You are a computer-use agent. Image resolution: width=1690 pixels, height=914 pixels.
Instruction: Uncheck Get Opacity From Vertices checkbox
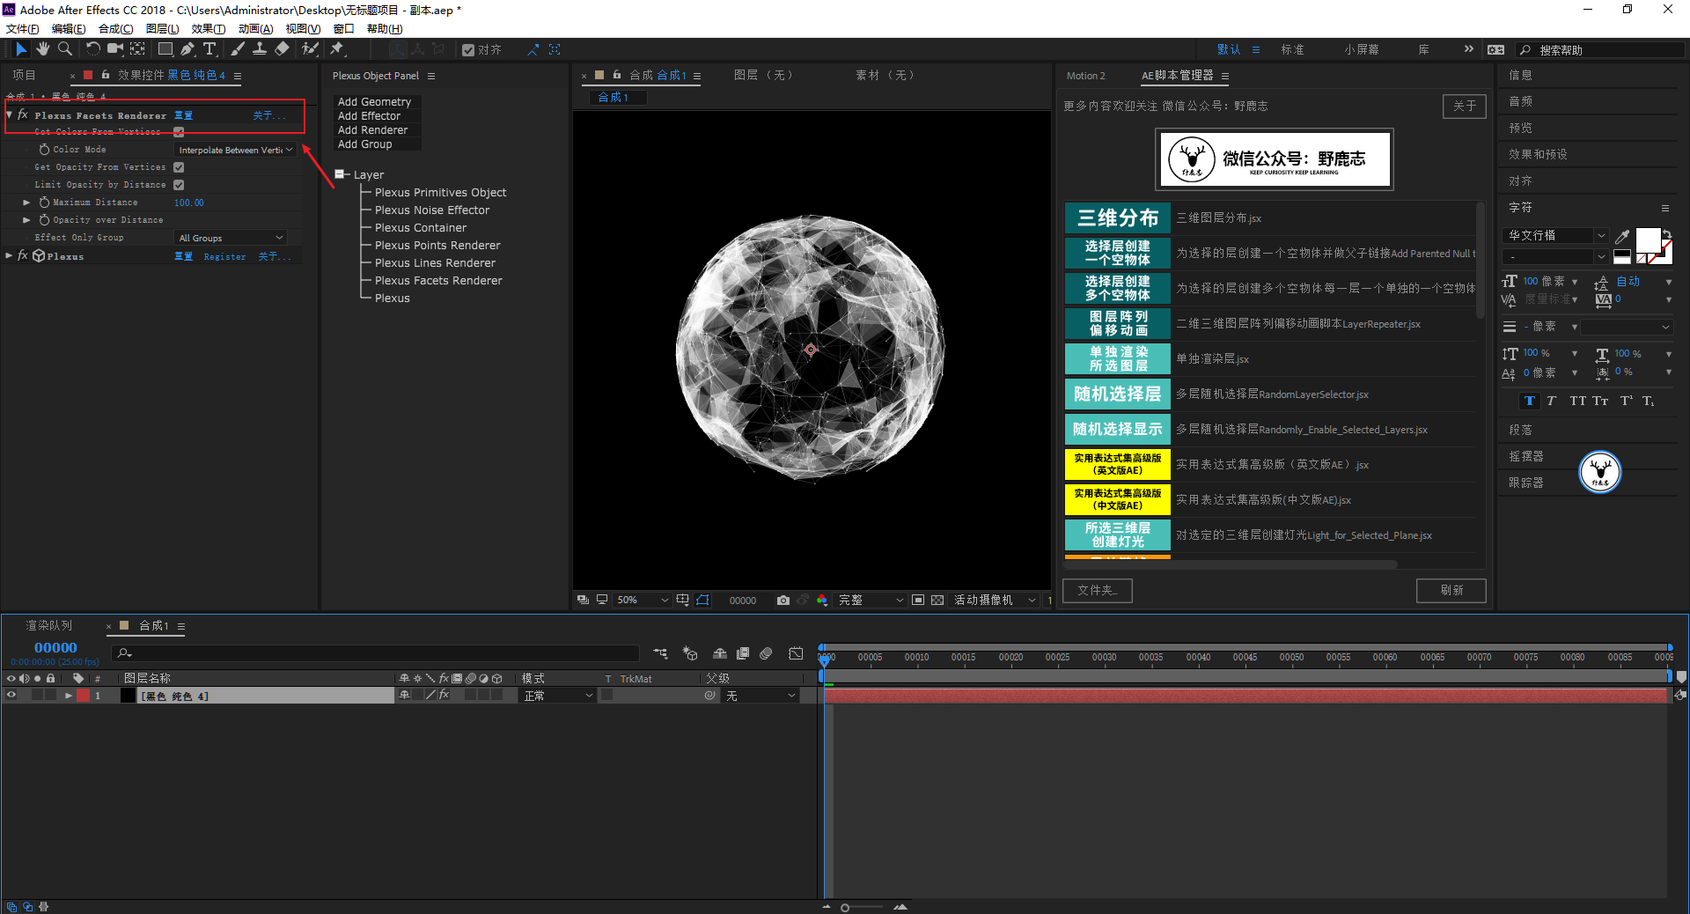click(x=179, y=167)
